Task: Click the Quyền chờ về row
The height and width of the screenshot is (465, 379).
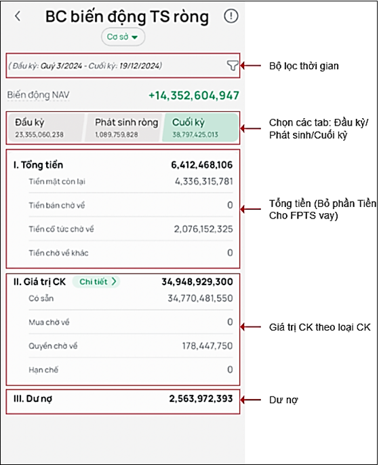Action: click(131, 346)
